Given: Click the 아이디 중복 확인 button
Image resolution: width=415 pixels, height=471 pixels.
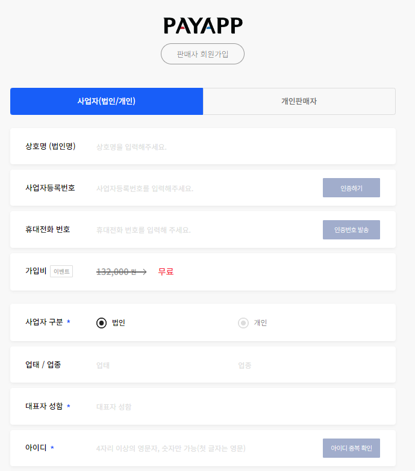Looking at the screenshot, I should click(351, 448).
